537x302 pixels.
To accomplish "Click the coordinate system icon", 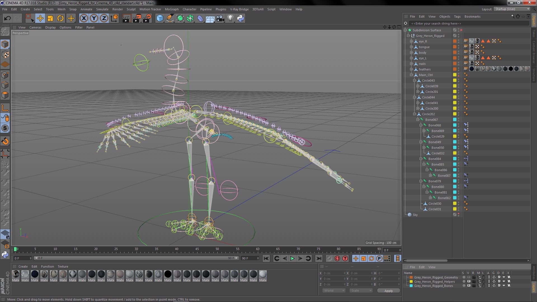I will click(114, 18).
